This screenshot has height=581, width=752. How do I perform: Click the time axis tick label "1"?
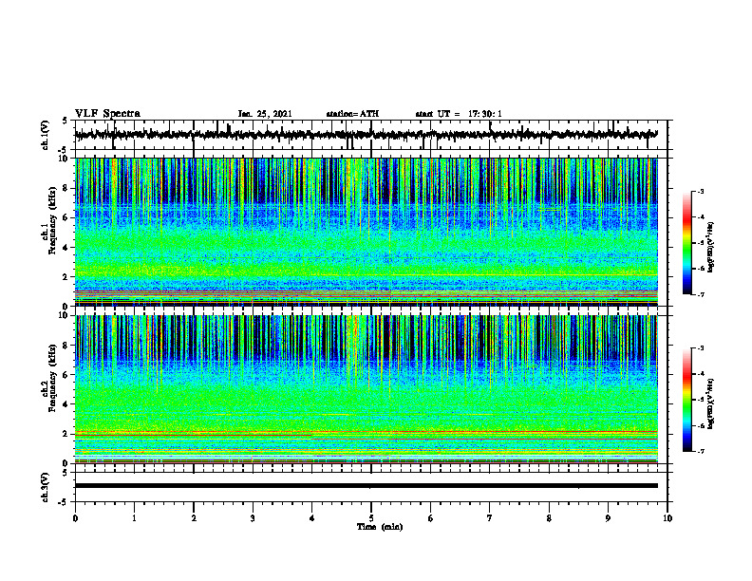(x=134, y=518)
